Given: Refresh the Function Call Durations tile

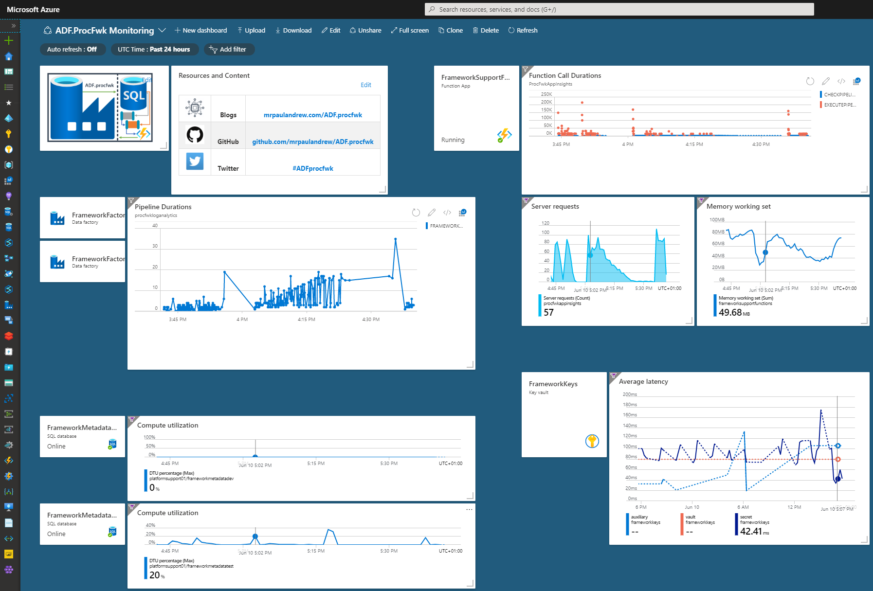Looking at the screenshot, I should pos(810,81).
